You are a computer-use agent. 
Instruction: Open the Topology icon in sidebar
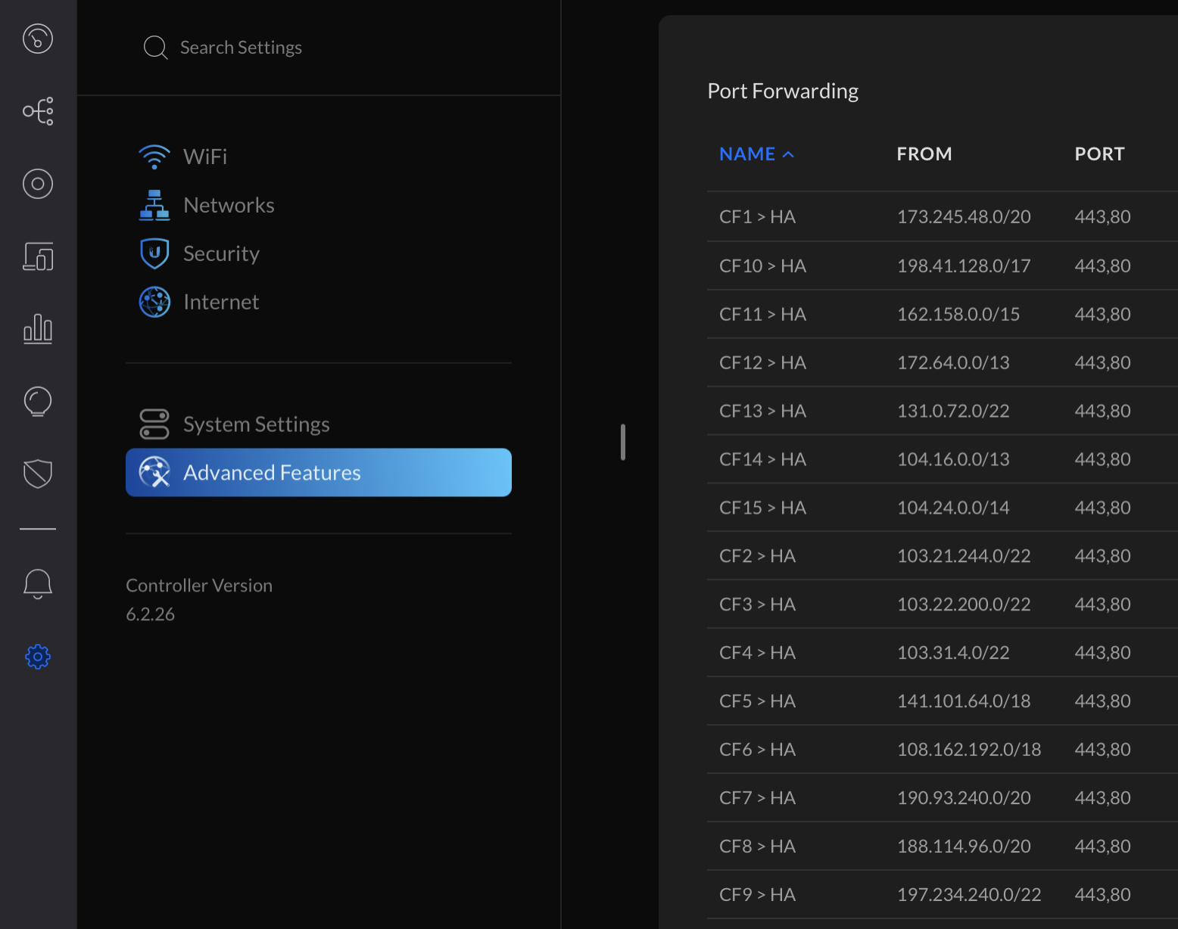(38, 111)
